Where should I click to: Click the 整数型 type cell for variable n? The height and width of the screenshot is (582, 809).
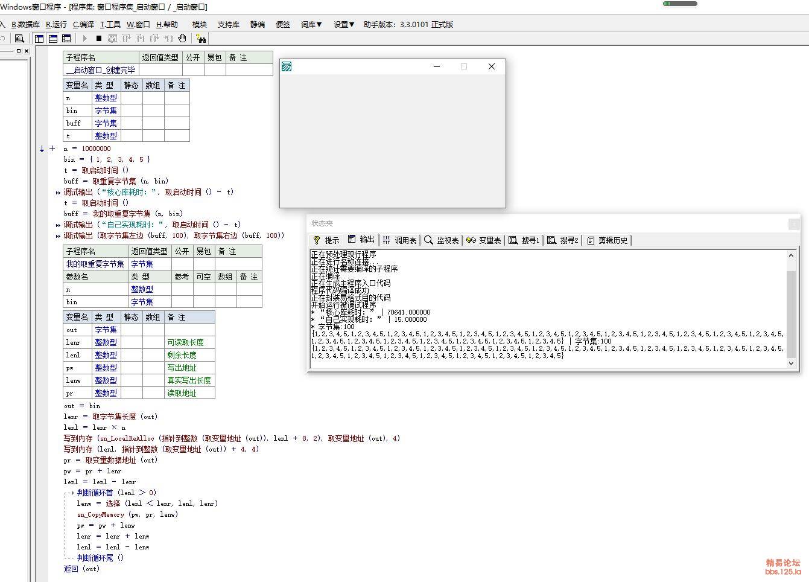pyautogui.click(x=106, y=98)
